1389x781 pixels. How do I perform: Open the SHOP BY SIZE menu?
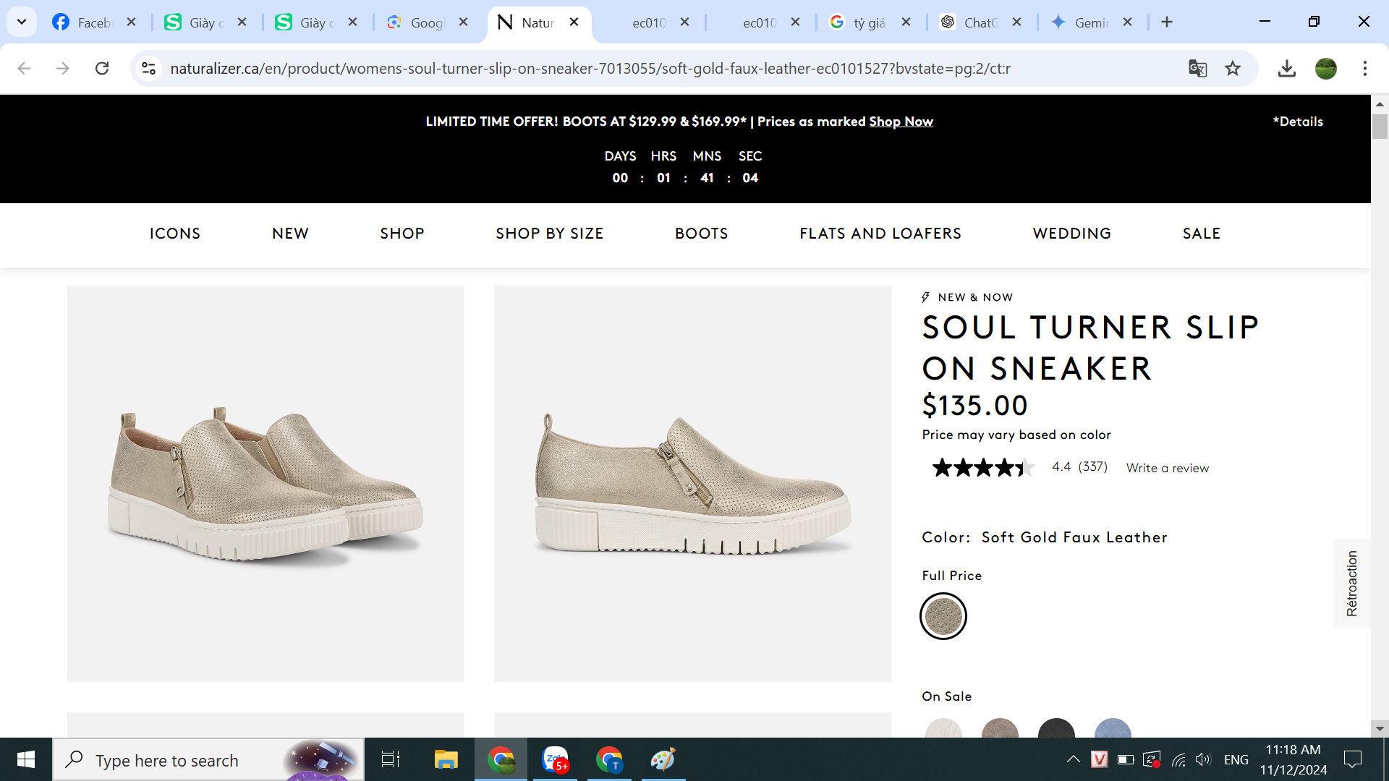pos(549,234)
